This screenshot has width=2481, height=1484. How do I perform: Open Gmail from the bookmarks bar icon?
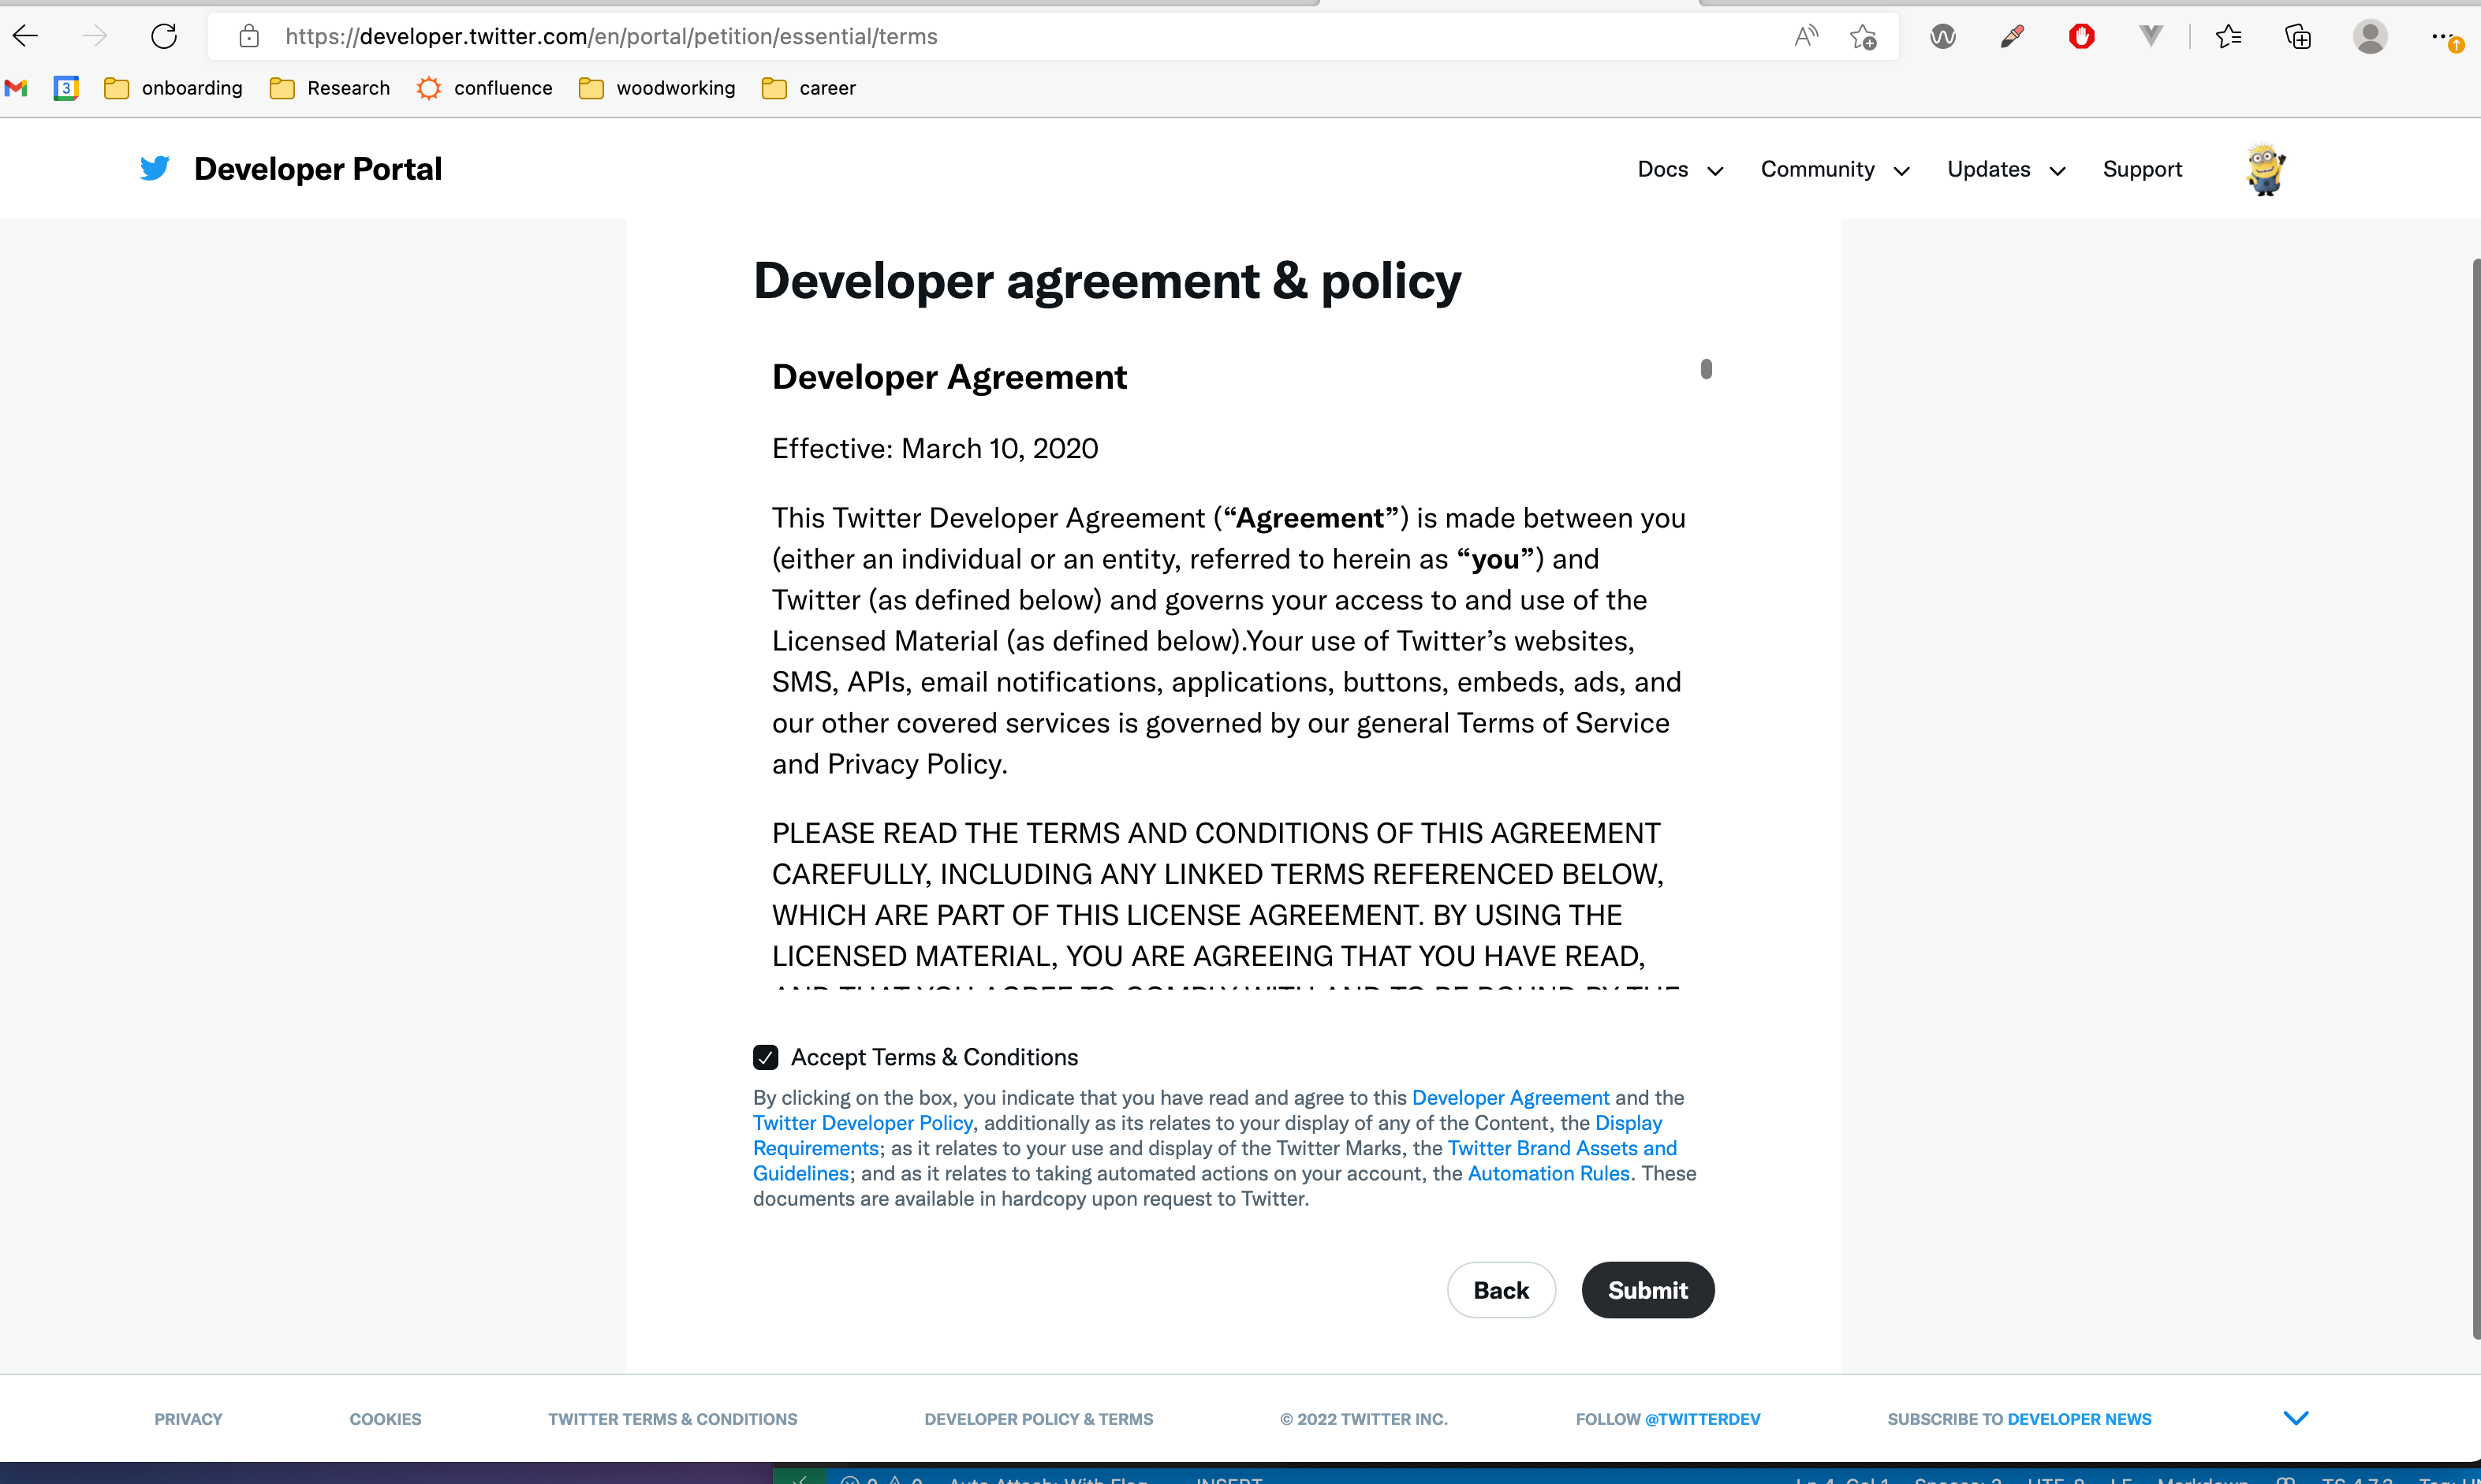point(16,88)
